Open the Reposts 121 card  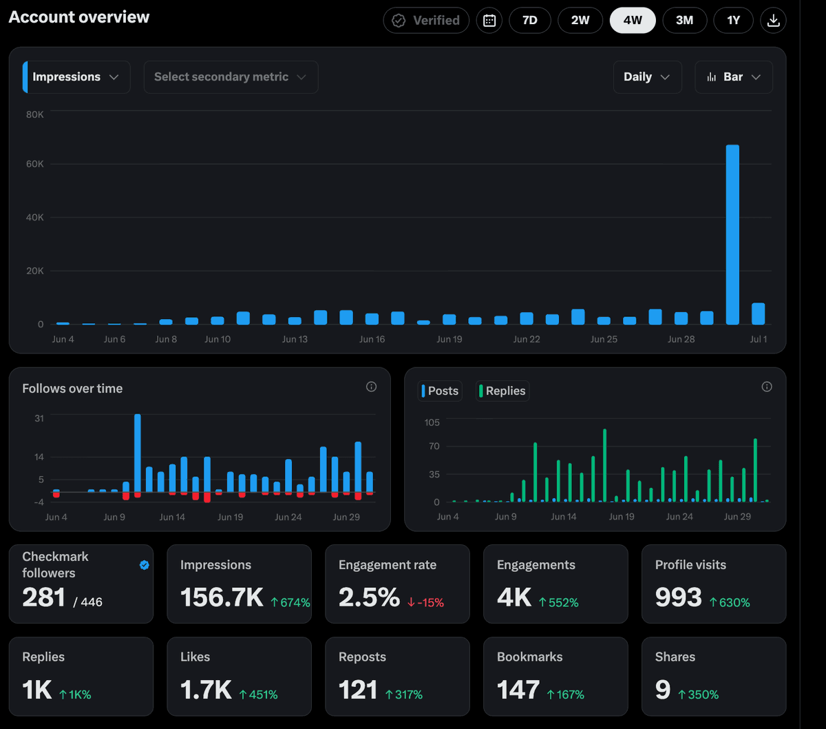[x=398, y=676]
